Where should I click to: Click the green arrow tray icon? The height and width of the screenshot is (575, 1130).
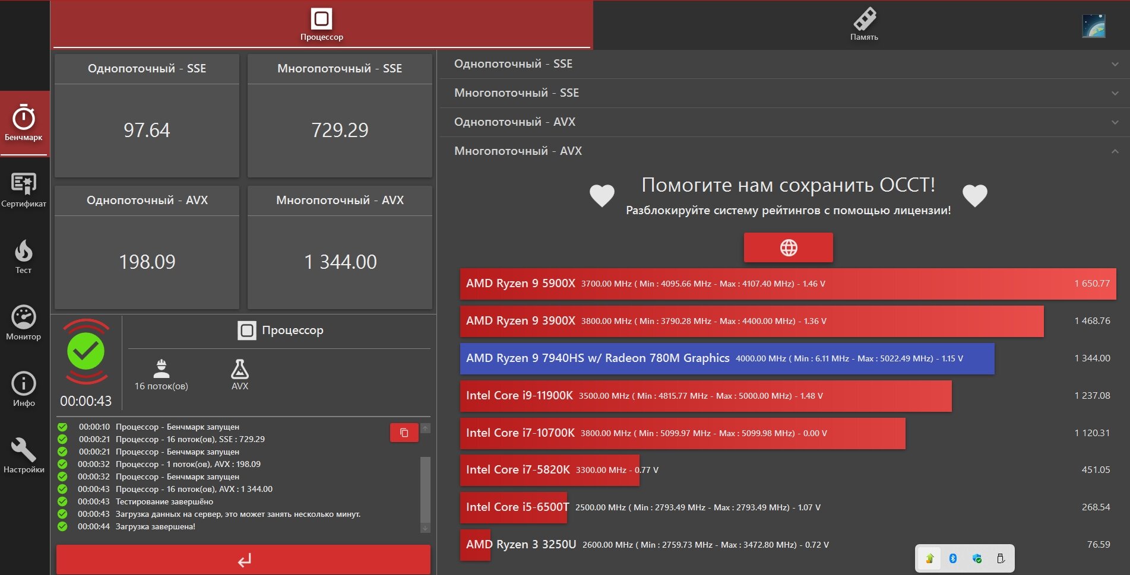pyautogui.click(x=929, y=558)
